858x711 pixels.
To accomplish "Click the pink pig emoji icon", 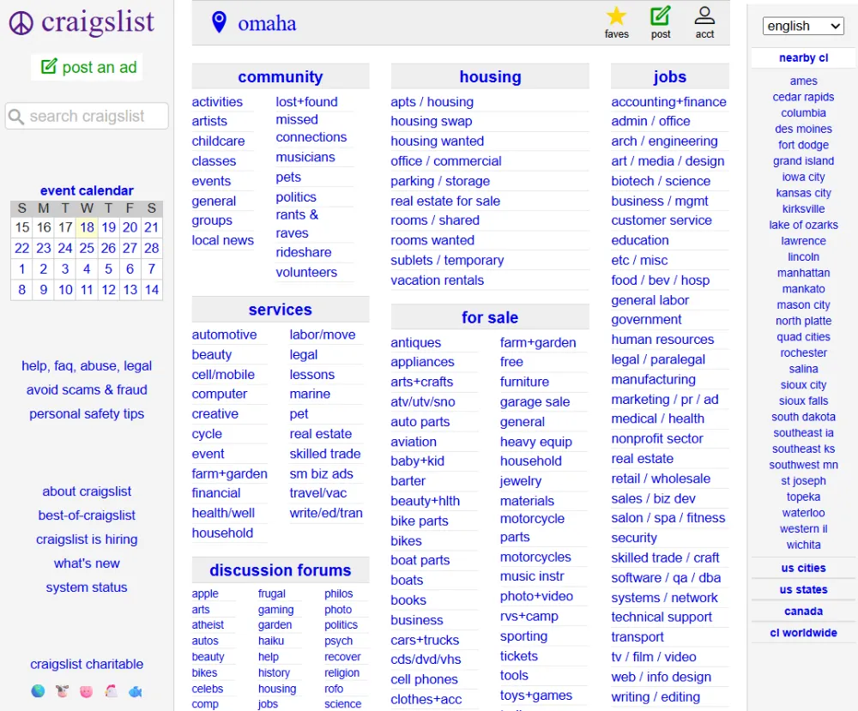I will click(86, 690).
